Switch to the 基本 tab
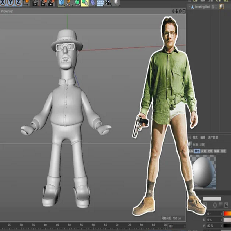The image size is (231, 231). 191,151
